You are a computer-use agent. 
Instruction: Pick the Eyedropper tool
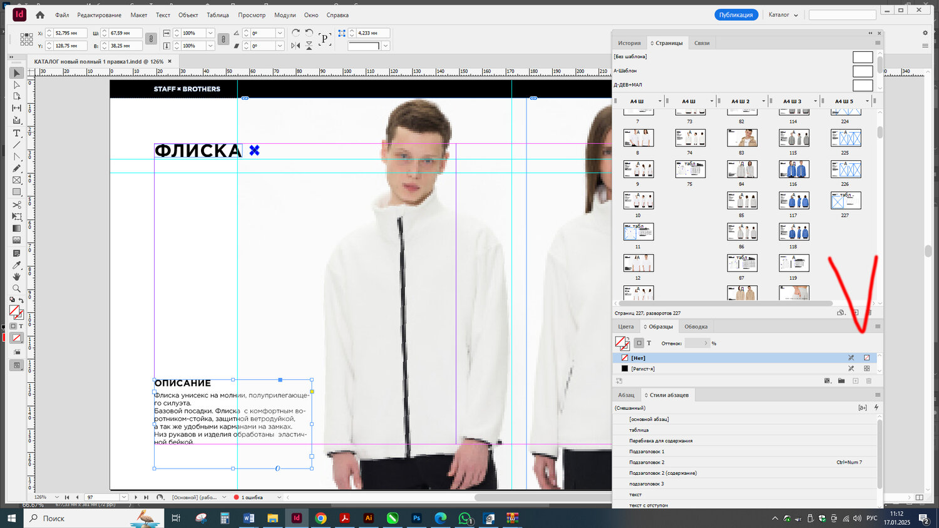(17, 265)
